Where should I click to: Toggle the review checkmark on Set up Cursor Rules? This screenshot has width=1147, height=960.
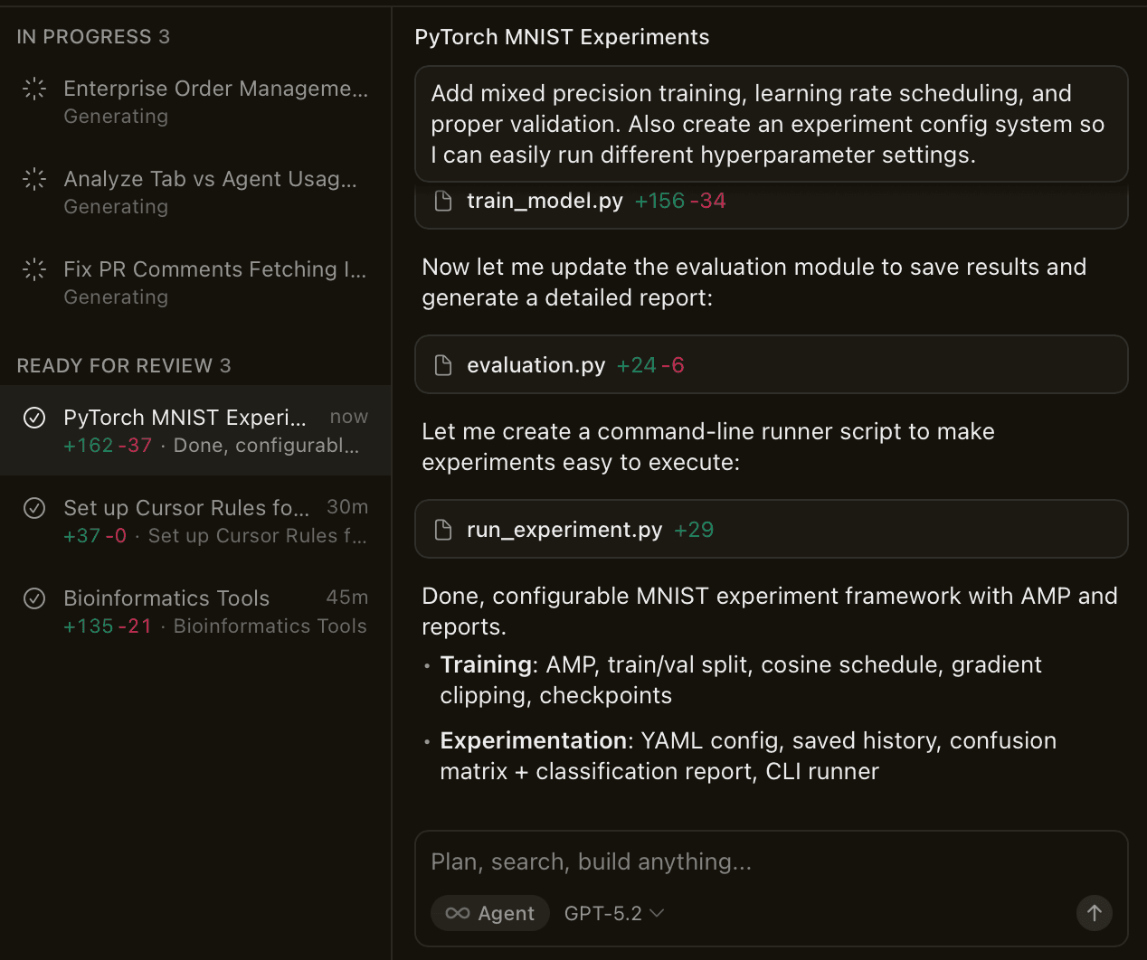click(33, 508)
